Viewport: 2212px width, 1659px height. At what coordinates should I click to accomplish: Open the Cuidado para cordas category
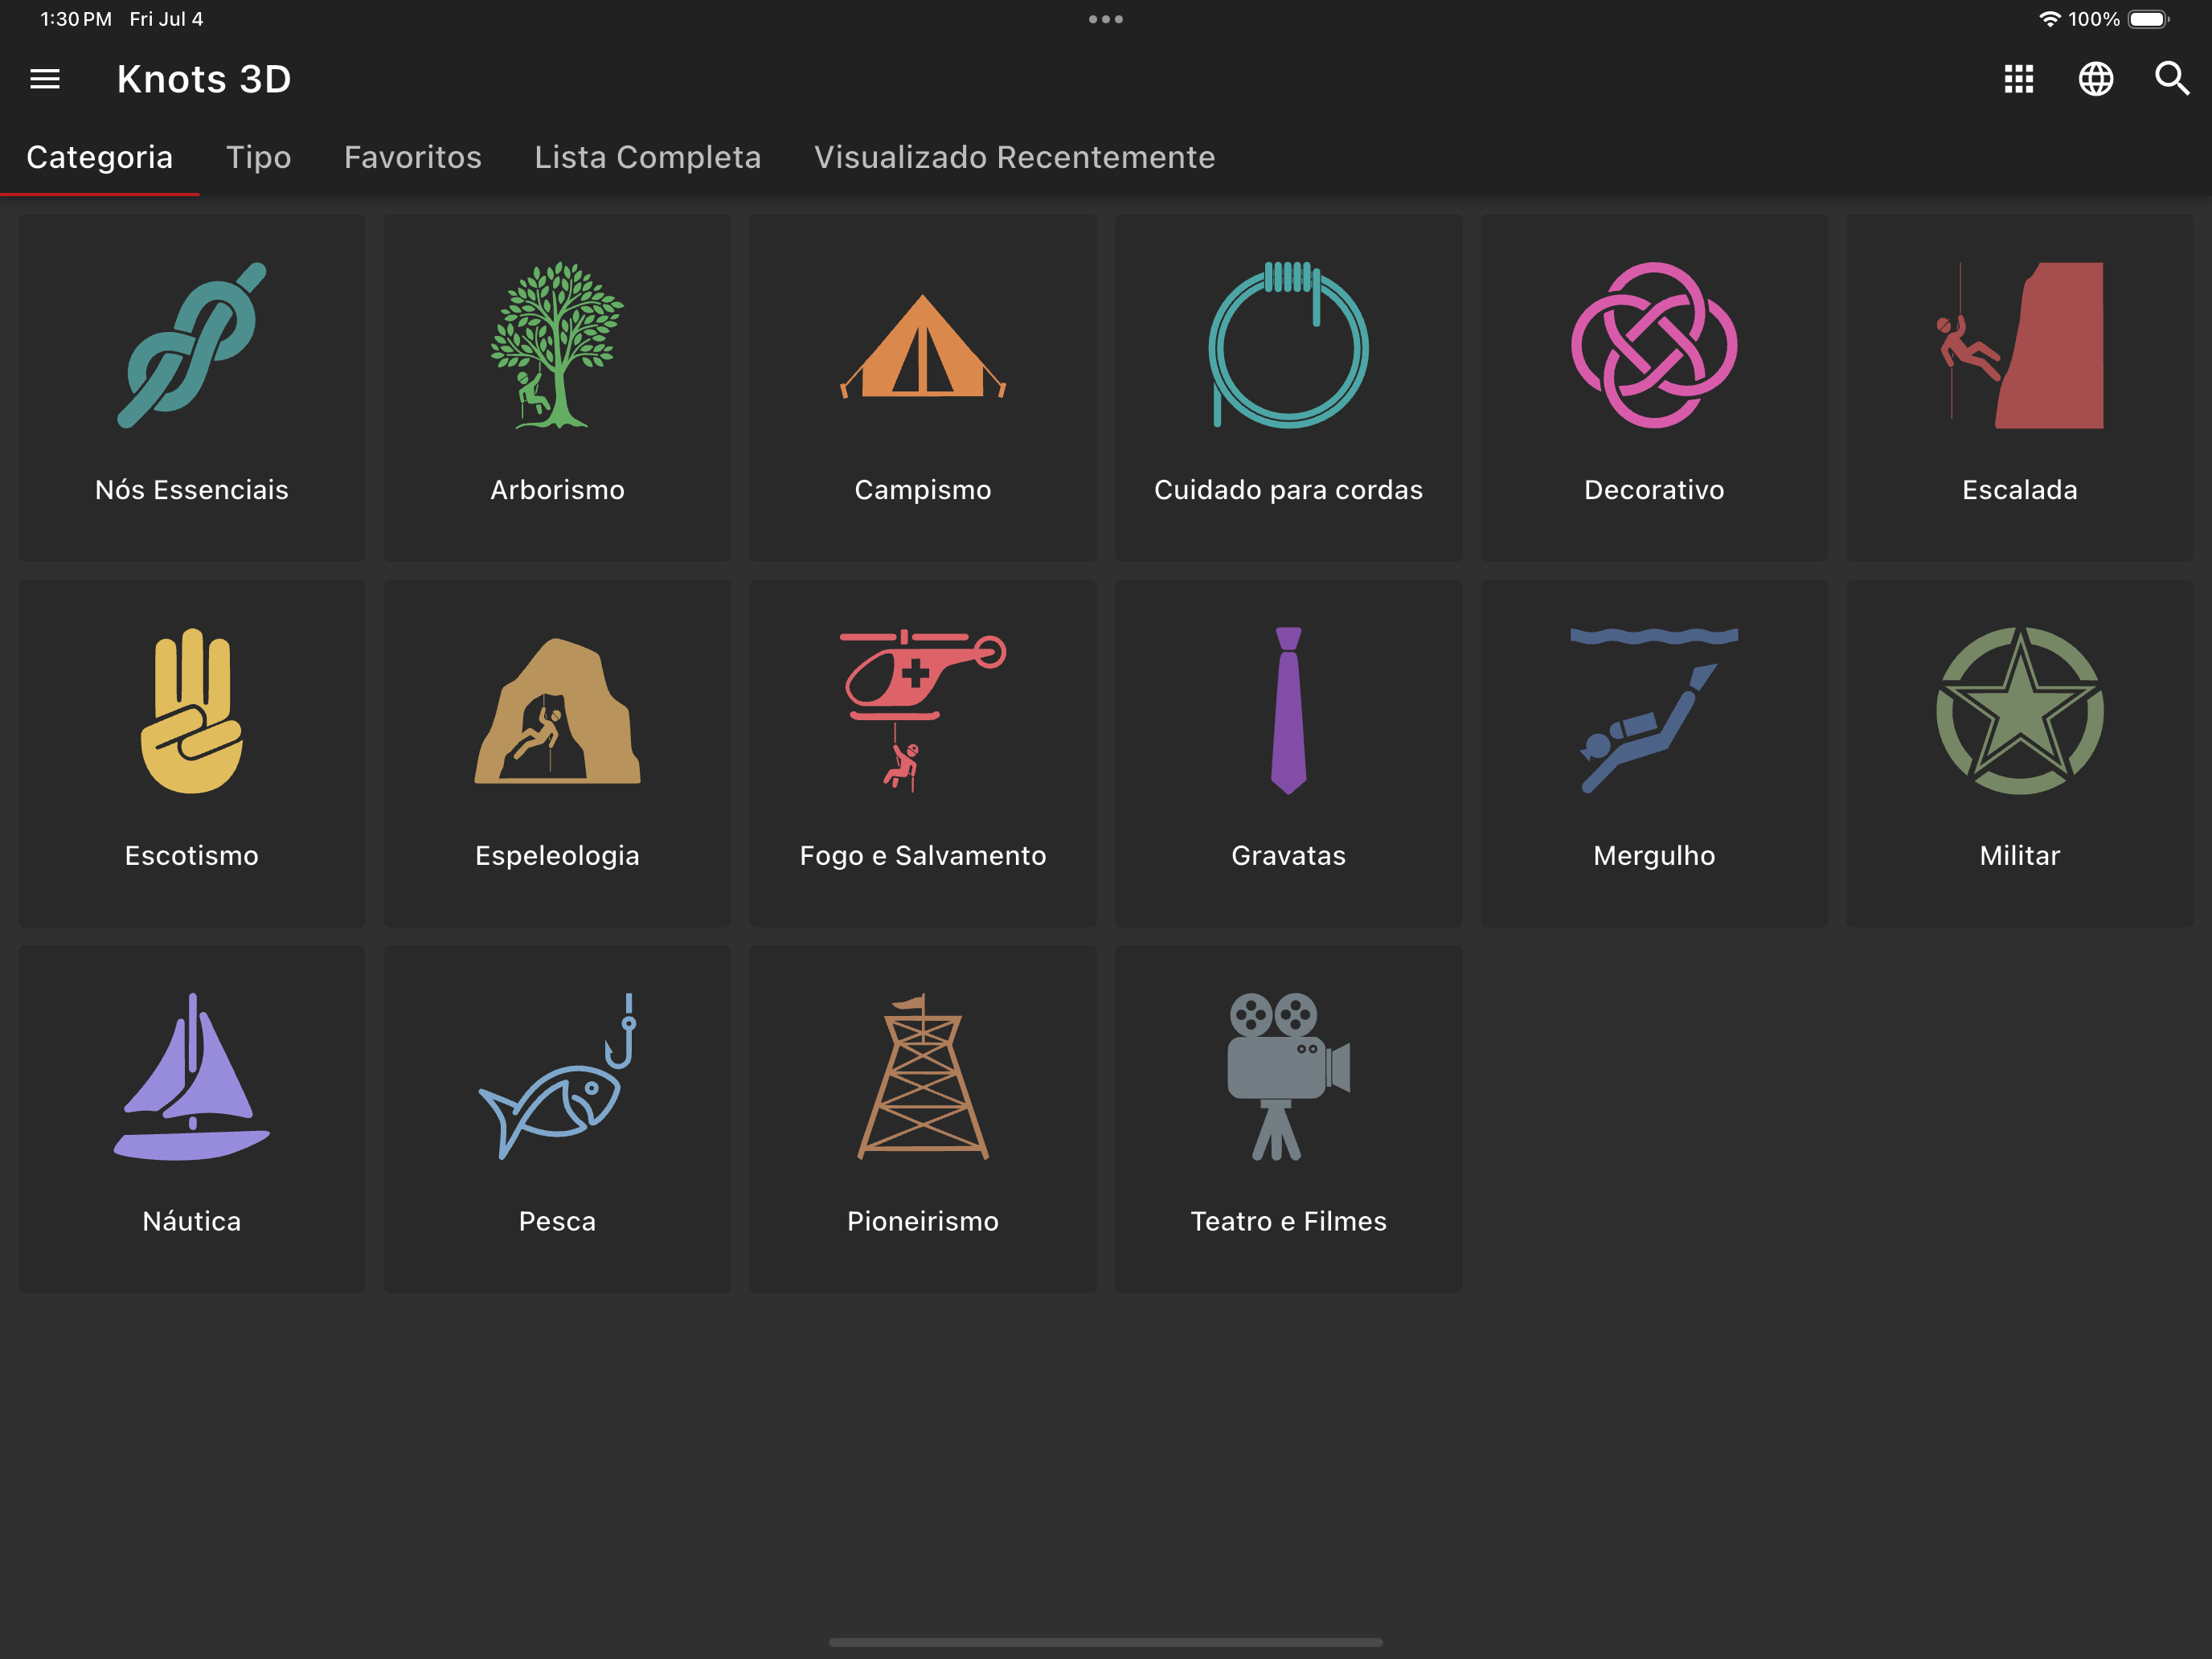(1288, 388)
